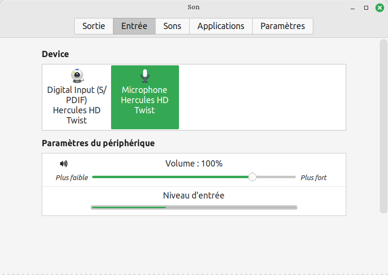Click the volume slider handle

252,177
